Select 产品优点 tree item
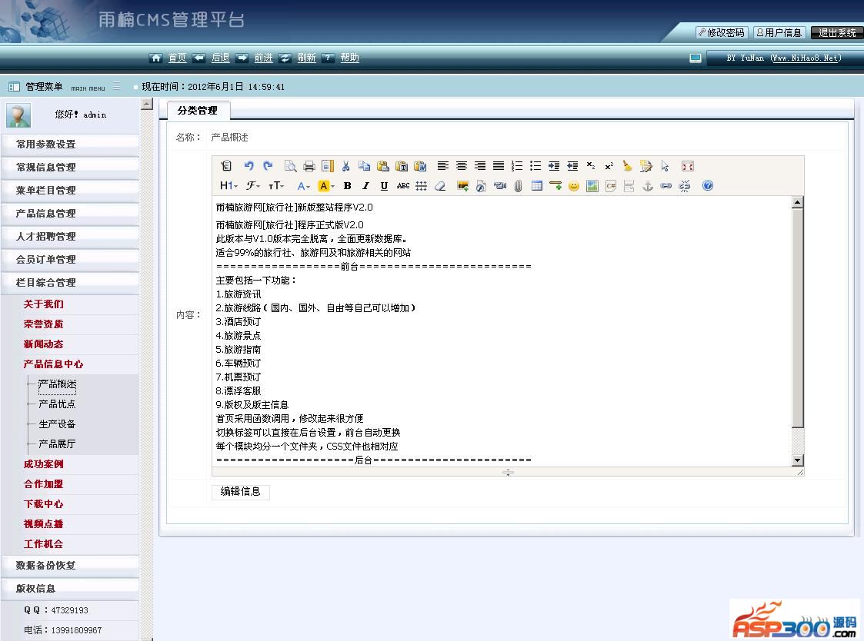This screenshot has height=641, width=864. 57,404
